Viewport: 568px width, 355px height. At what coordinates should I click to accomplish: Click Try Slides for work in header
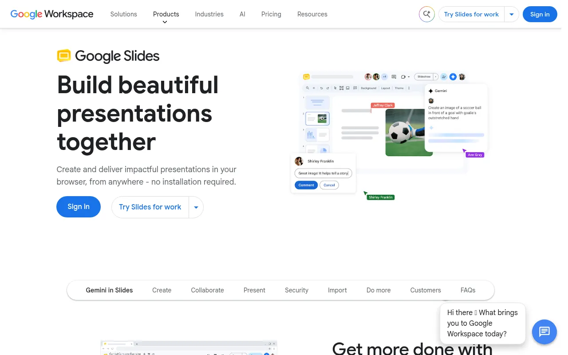pyautogui.click(x=471, y=14)
